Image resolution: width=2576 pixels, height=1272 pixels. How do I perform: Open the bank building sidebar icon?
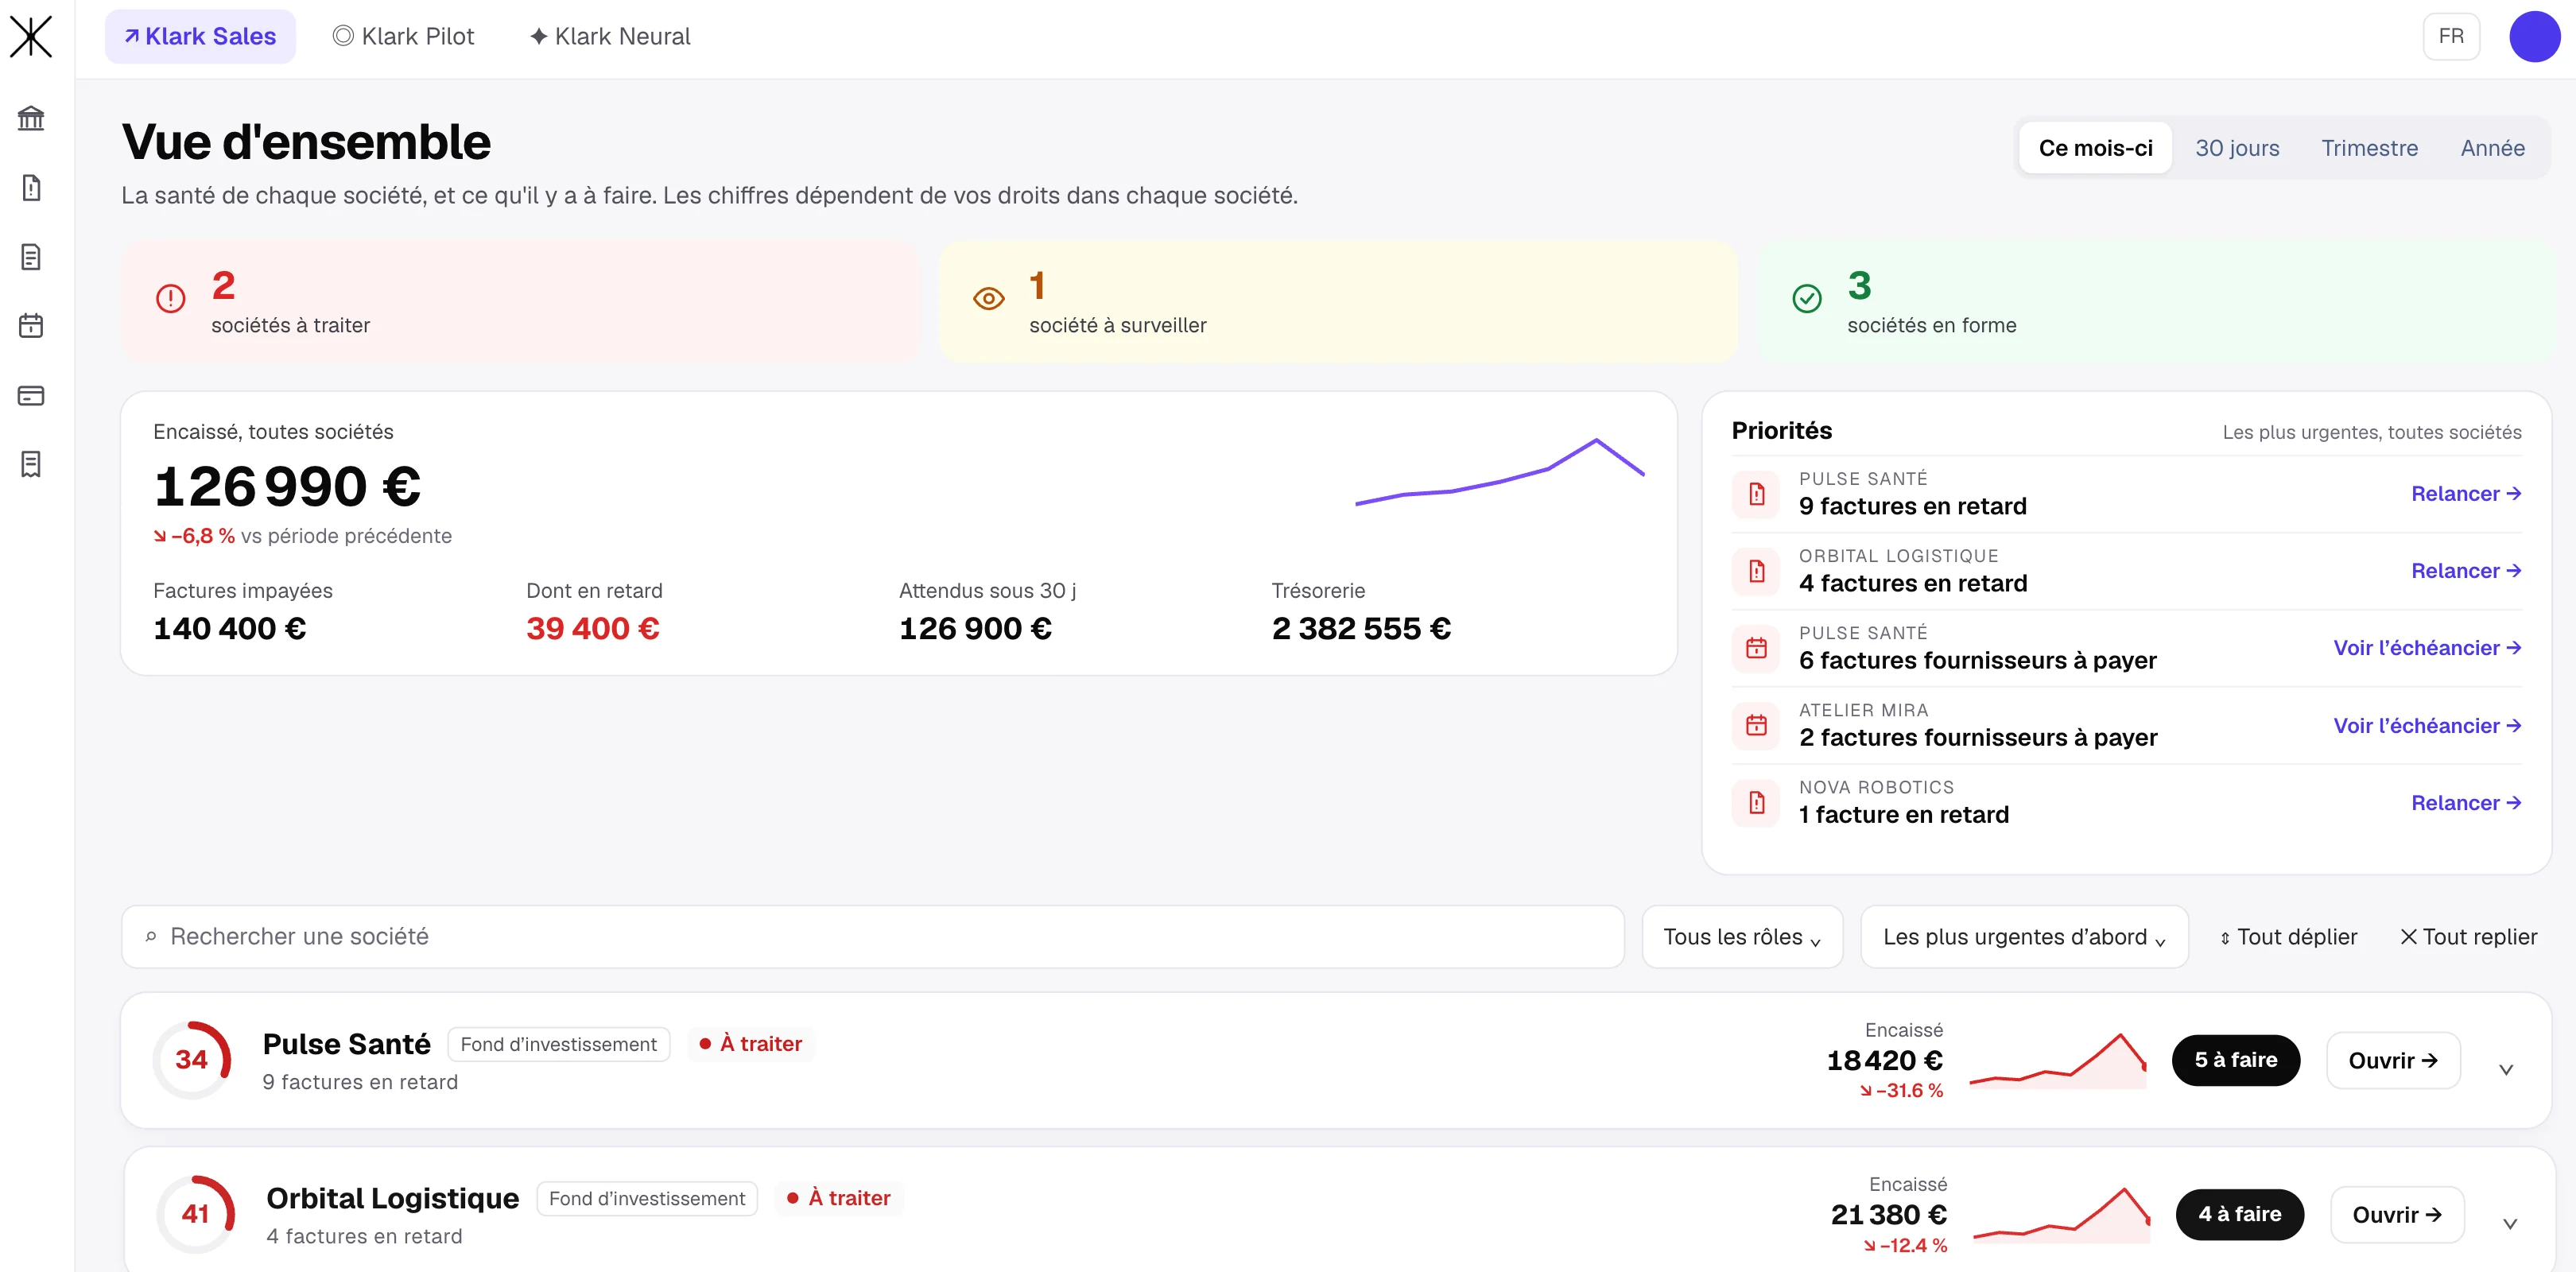(x=31, y=118)
